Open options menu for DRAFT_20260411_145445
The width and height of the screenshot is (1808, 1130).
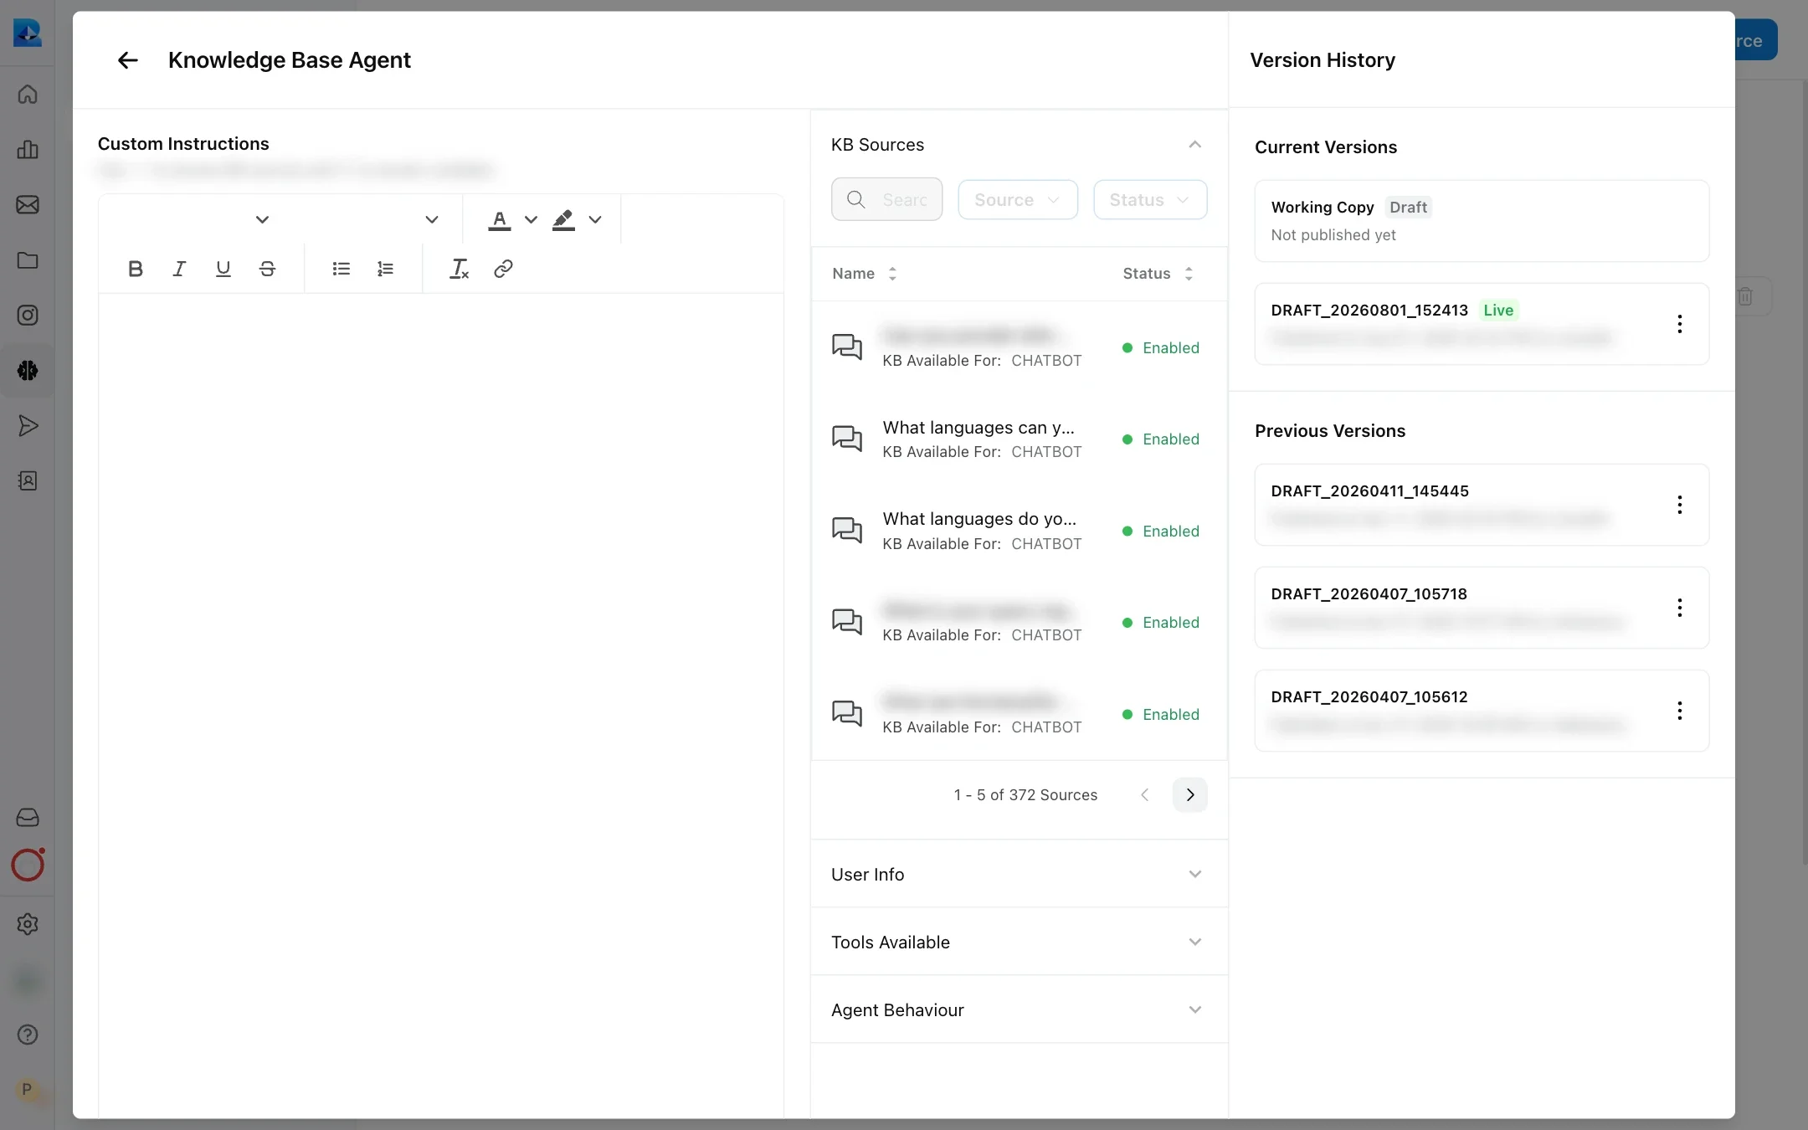(1679, 505)
